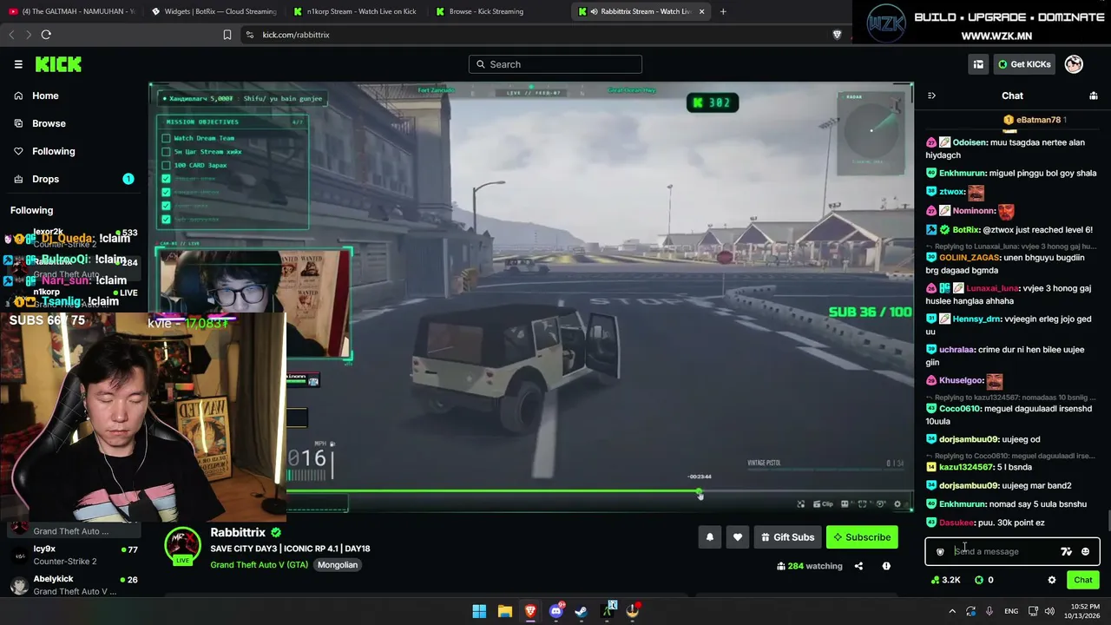1111x625 pixels.
Task: Collapse the chat panel with the arrow icon
Action: tap(931, 95)
